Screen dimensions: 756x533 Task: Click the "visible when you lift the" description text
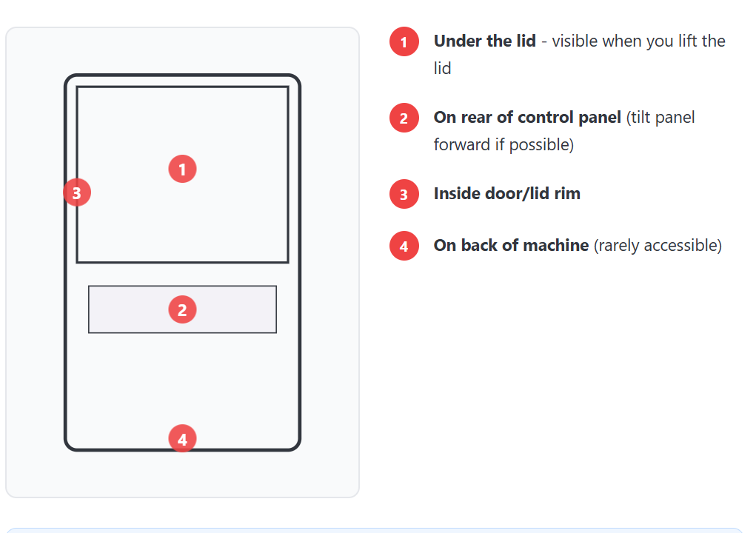tap(638, 41)
